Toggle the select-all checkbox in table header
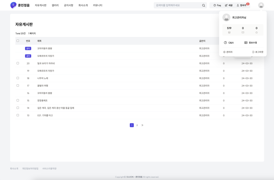Image resolution: width=274 pixels, height=180 pixels. [x=18, y=41]
